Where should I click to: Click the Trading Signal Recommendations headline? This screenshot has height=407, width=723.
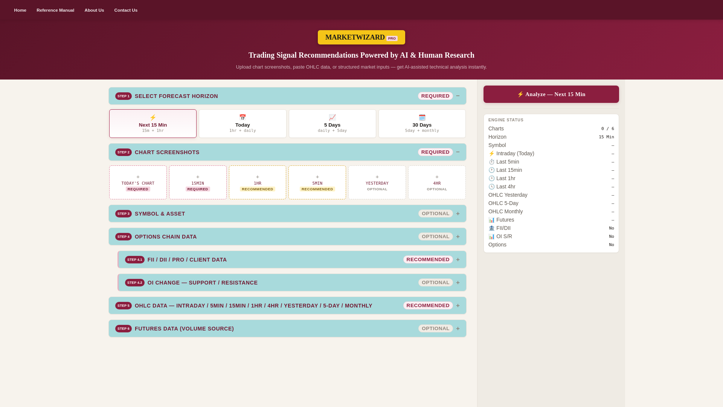tap(361, 55)
